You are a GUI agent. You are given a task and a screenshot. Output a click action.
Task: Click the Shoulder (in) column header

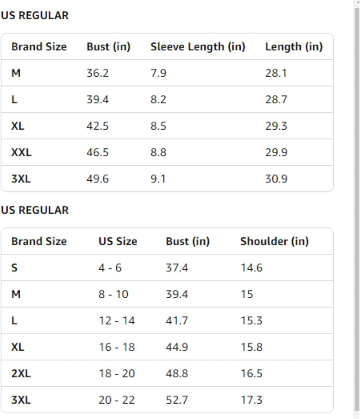274,241
